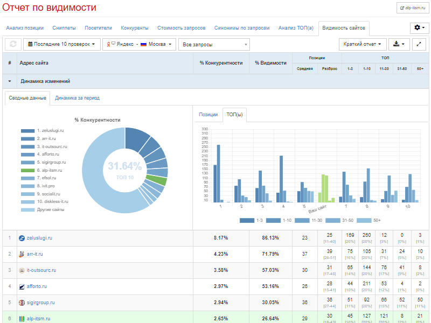Open the Краткий отчет dropdown
The width and height of the screenshot is (431, 323).
[363, 44]
